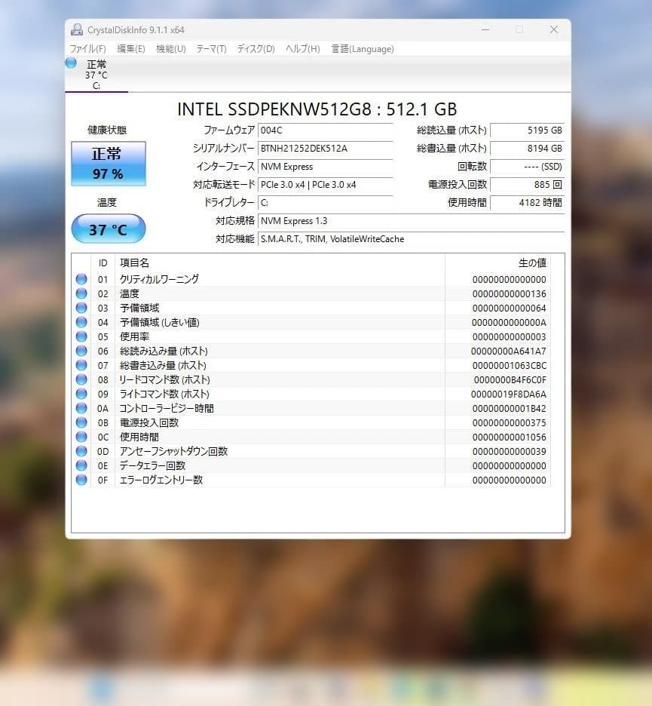Click the blue indicator next to 温度 attribute
Image resolution: width=652 pixels, height=706 pixels.
coord(81,293)
